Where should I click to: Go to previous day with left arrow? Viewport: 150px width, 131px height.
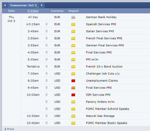point(5,5)
